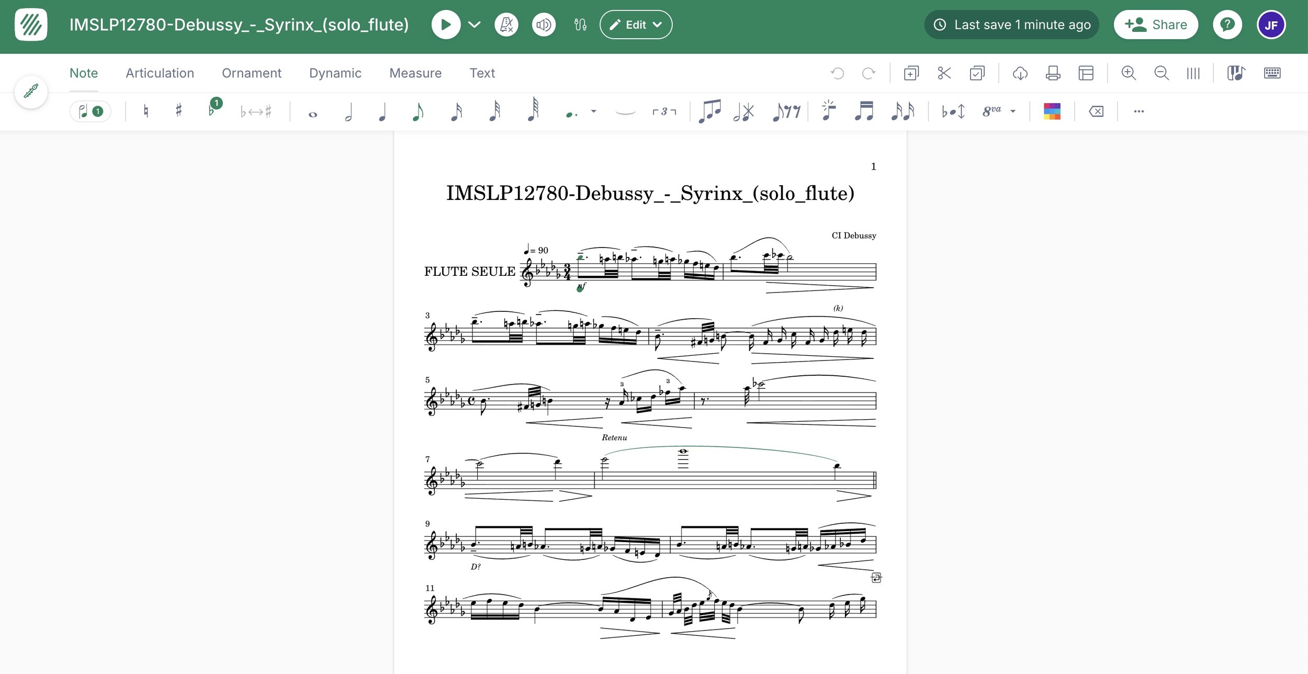
Task: Open the note color picker swatch
Action: tap(1052, 111)
